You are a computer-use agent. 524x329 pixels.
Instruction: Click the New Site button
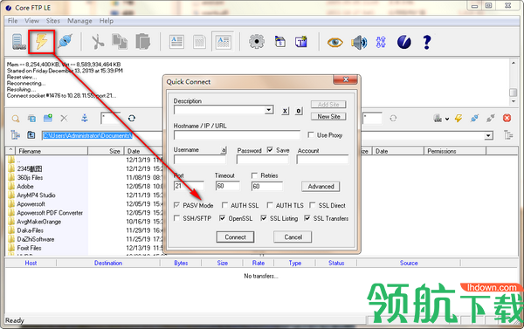click(x=328, y=116)
